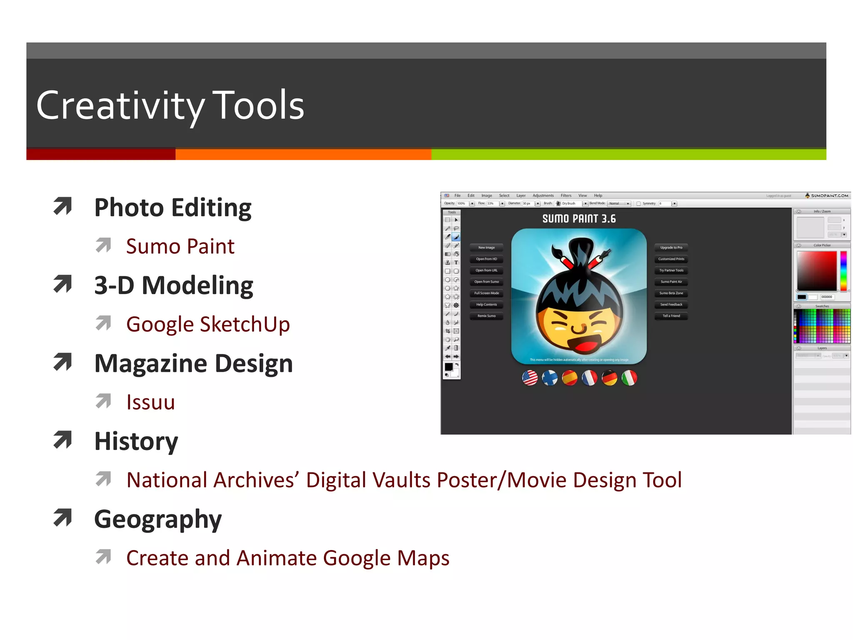This screenshot has height=640, width=853.
Task: Select the Polygon shape tool
Action: [448, 288]
